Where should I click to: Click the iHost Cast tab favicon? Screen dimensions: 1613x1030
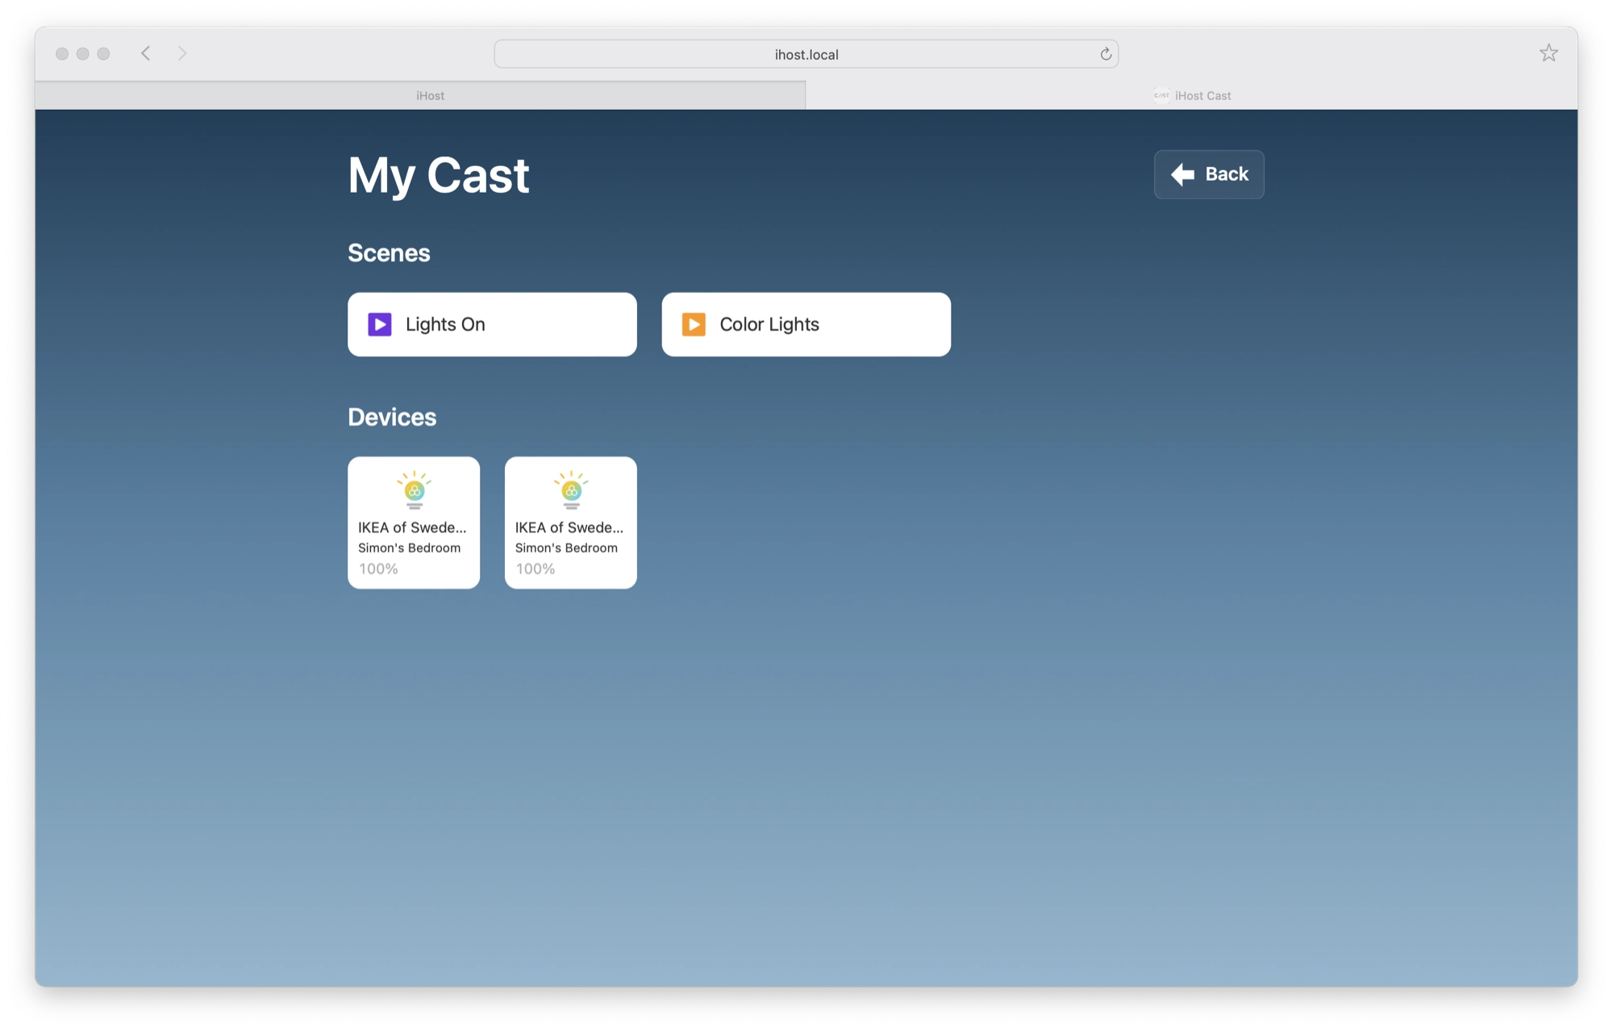[1161, 95]
